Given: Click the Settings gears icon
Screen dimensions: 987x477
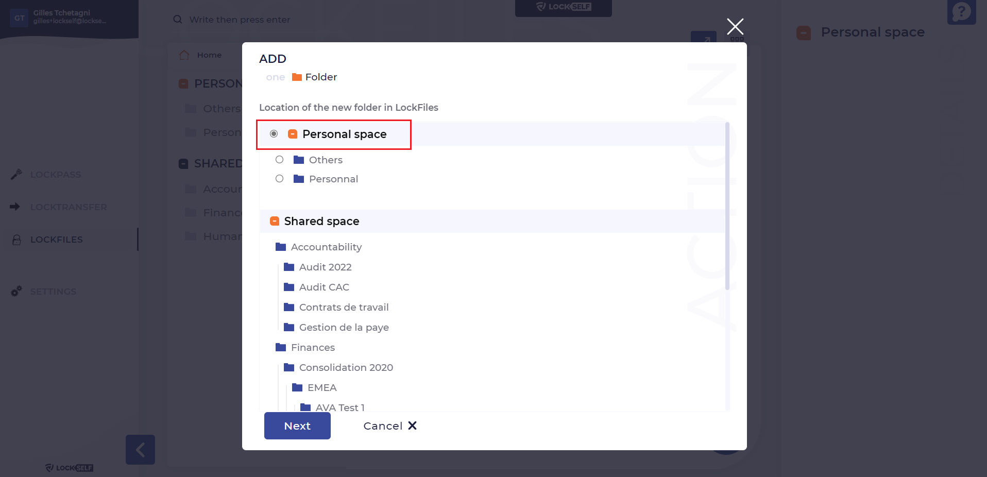Looking at the screenshot, I should pos(16,291).
